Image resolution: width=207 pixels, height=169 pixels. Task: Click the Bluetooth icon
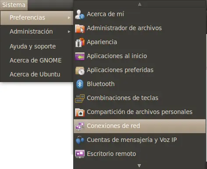pos(80,84)
